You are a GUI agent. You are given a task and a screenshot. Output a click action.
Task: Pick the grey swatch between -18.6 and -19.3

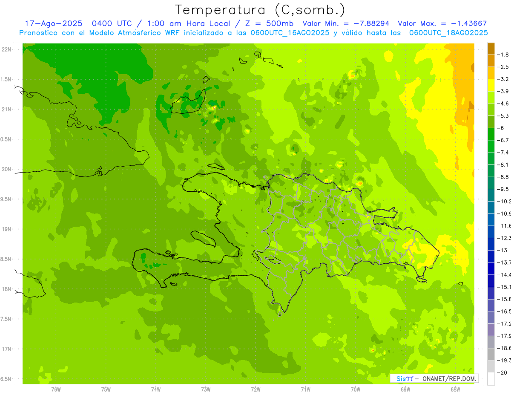tap(491, 354)
